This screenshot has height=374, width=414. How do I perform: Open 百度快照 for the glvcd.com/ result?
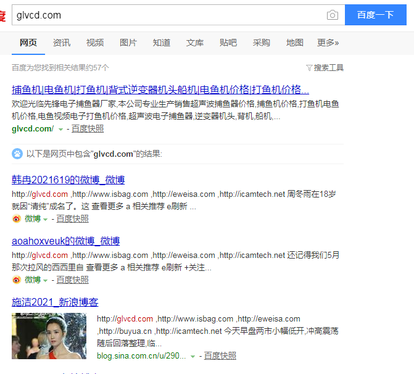(88, 129)
